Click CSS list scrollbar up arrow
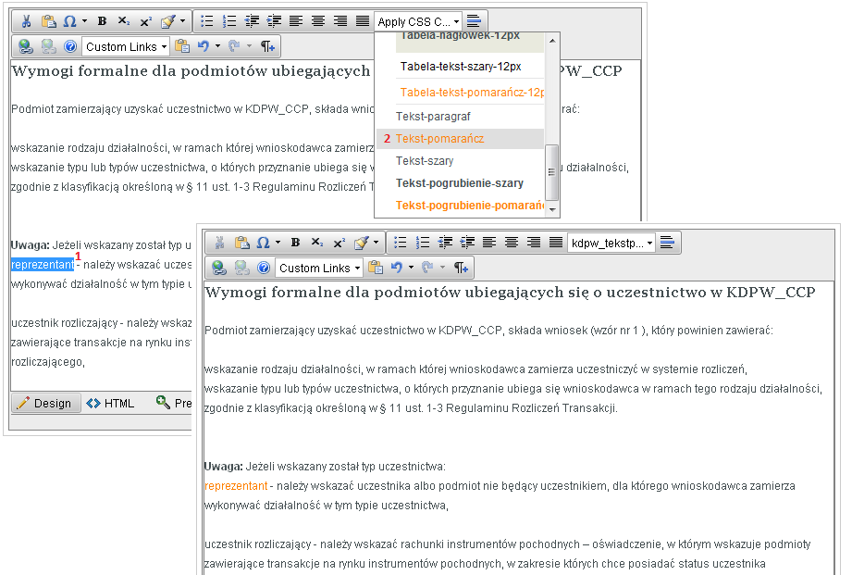852x575 pixels. pyautogui.click(x=552, y=40)
